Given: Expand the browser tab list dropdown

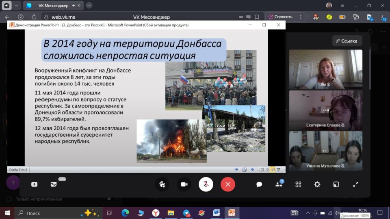Looking at the screenshot, I should 16,6.
